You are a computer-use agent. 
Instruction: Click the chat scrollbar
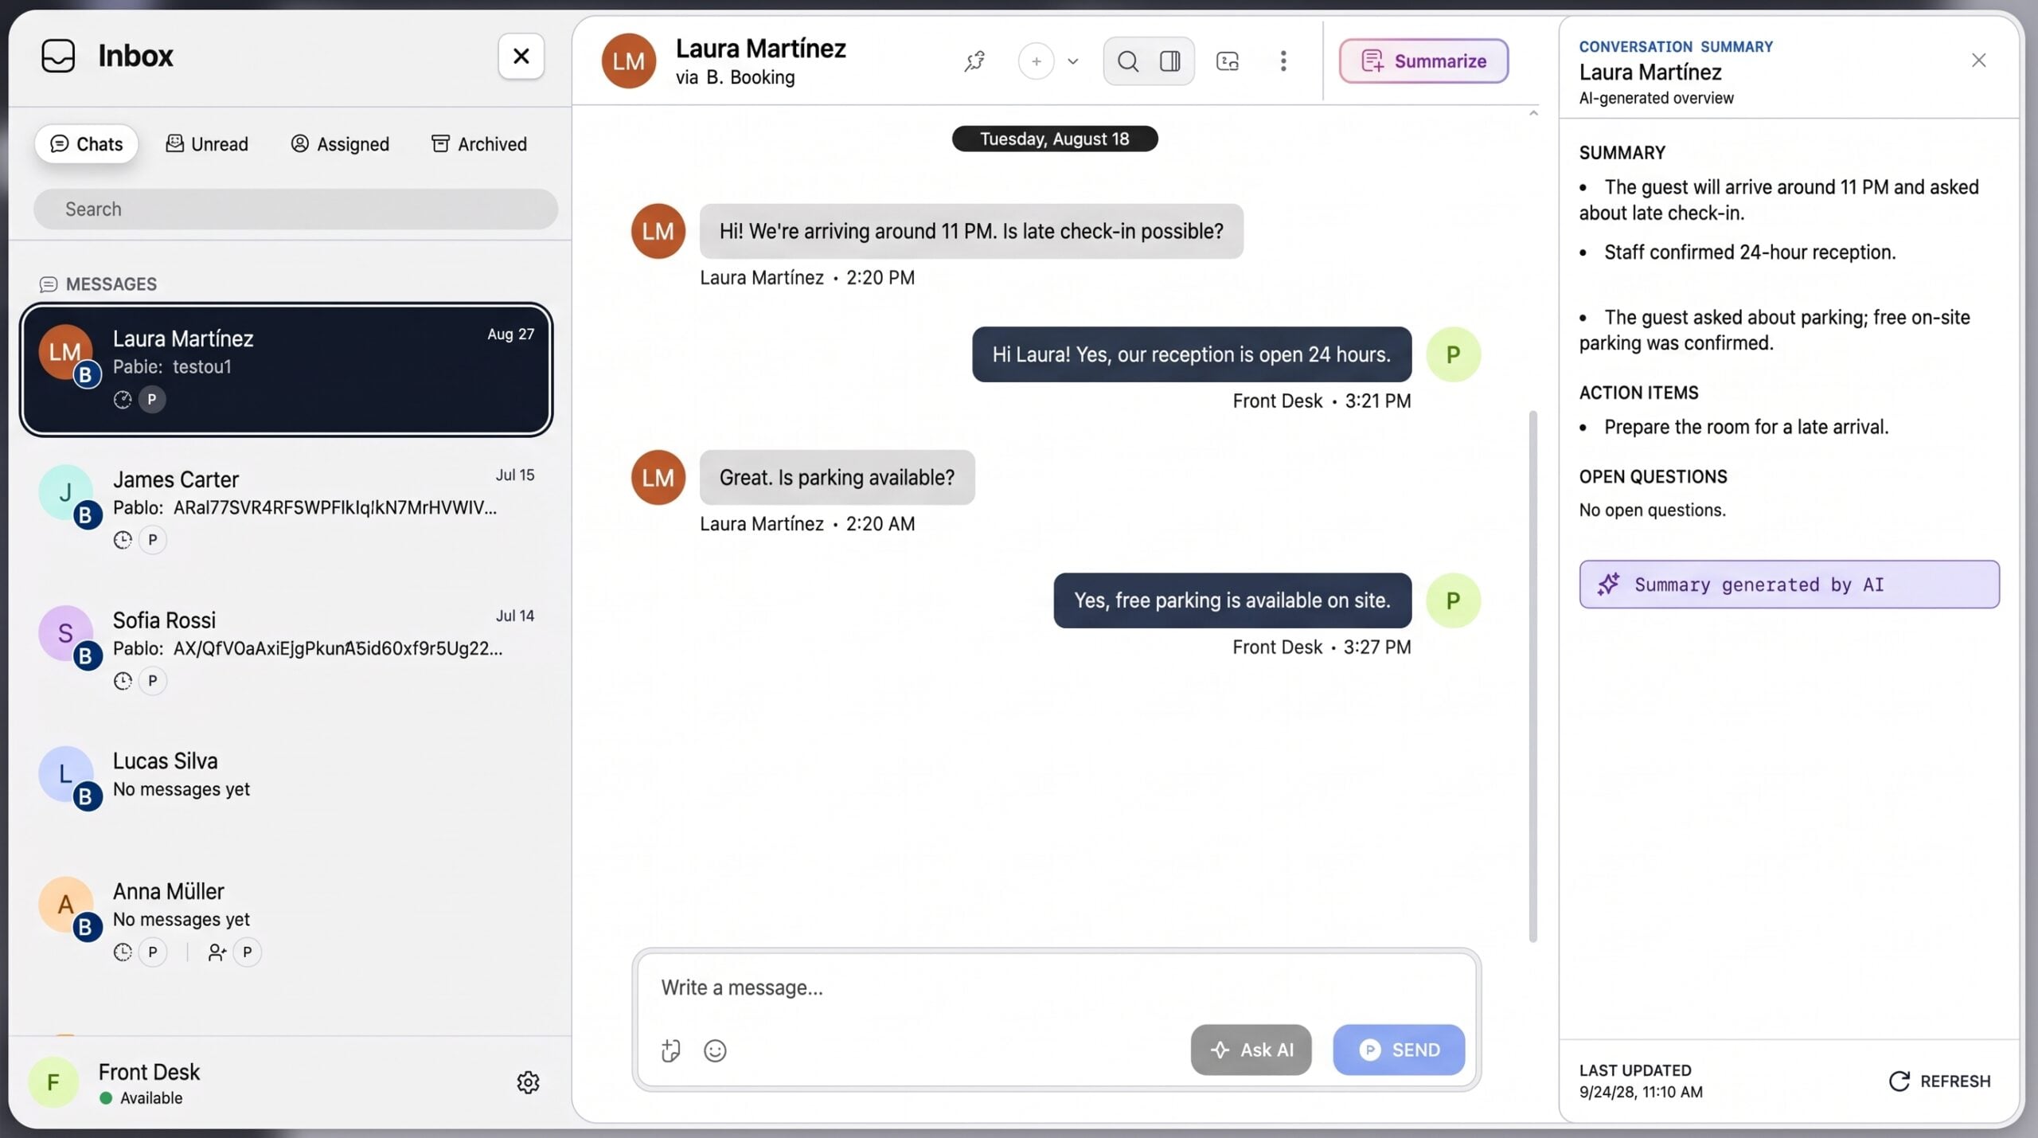pos(1532,677)
